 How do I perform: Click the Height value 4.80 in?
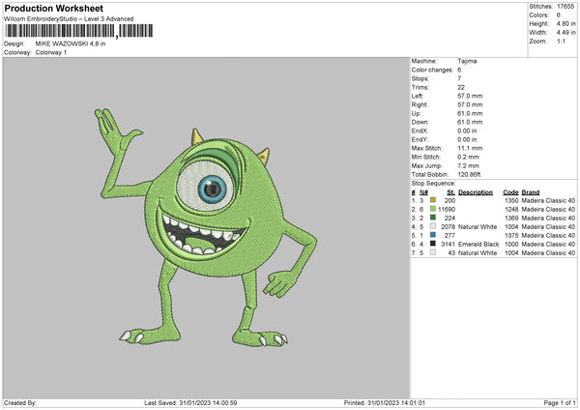(565, 23)
